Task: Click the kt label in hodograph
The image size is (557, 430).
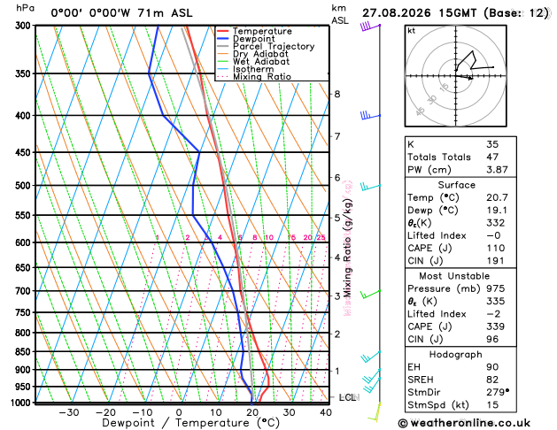Action: point(412,31)
